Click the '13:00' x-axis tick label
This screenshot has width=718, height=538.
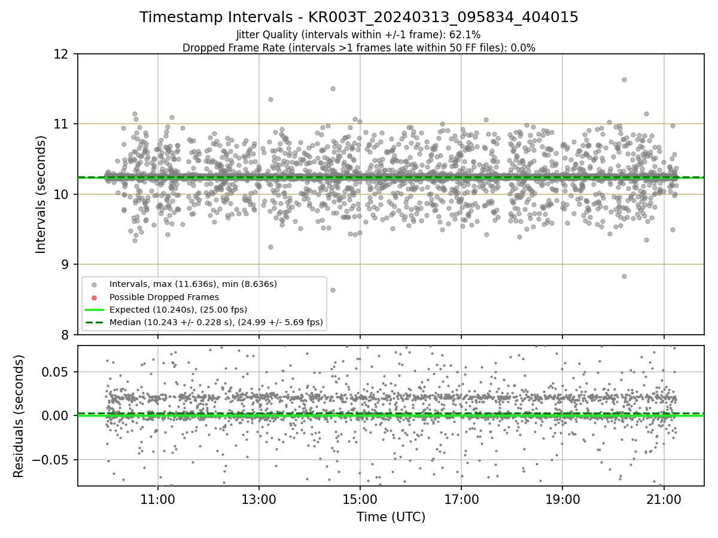click(259, 499)
